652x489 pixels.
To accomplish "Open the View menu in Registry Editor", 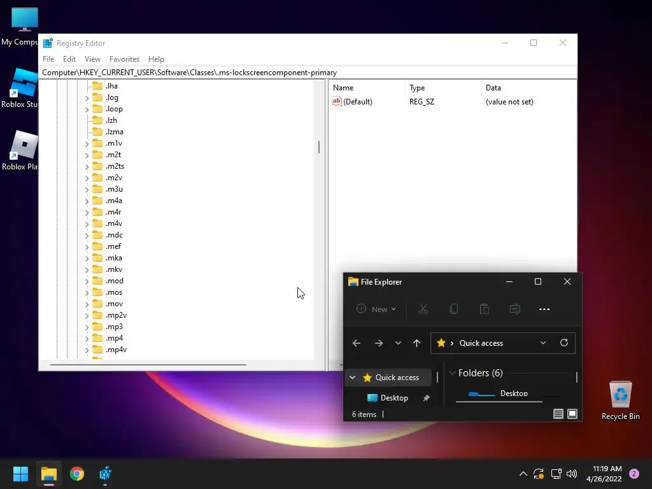I will tap(92, 59).
